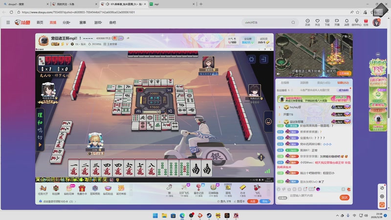Open the 冠军预测 prediction icon
391x220 pixels.
point(95,190)
